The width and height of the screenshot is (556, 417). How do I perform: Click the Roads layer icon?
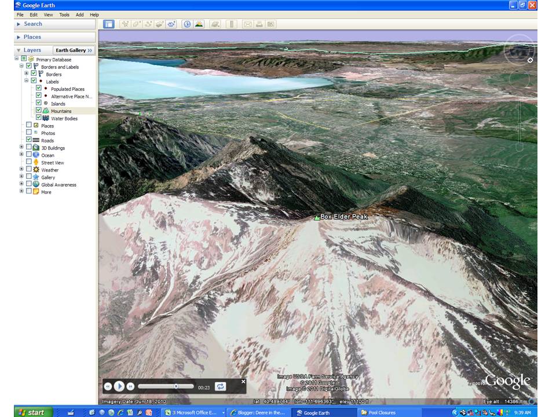tap(36, 140)
